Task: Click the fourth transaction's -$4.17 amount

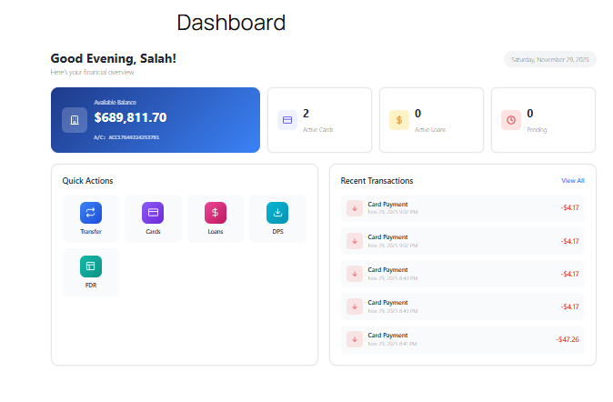Action: click(569, 307)
